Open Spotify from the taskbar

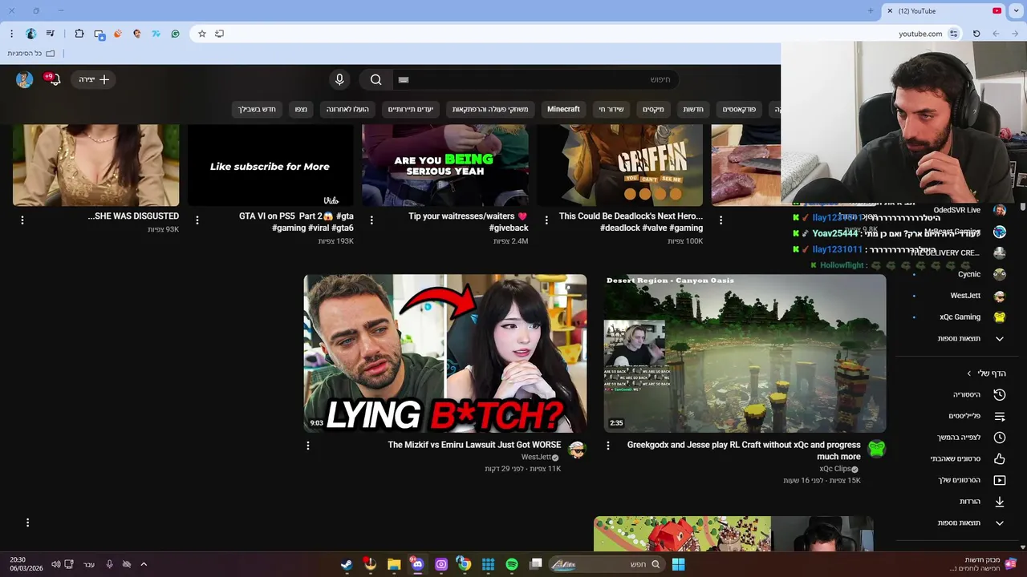[x=512, y=564]
